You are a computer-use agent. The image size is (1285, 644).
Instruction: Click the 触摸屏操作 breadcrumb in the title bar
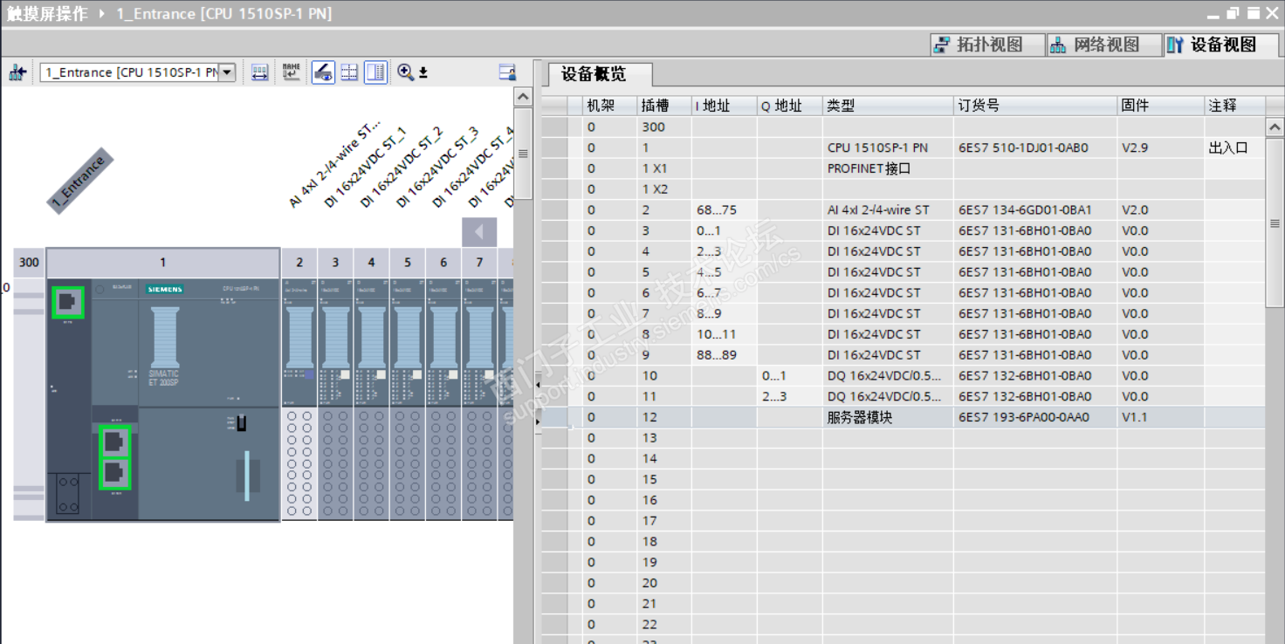click(47, 14)
